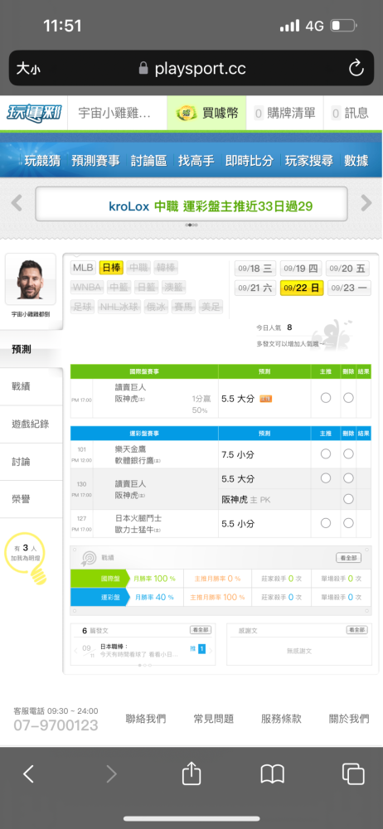Open 買噱幣 coin purchase
Viewport: 383px width, 829px height.
207,113
